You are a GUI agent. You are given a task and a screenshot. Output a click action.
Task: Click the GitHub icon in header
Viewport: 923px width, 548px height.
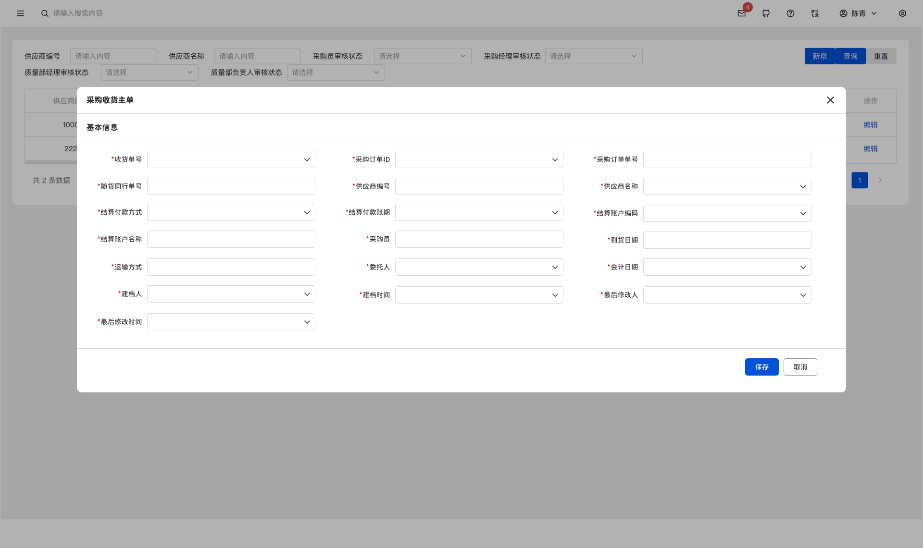tap(766, 13)
